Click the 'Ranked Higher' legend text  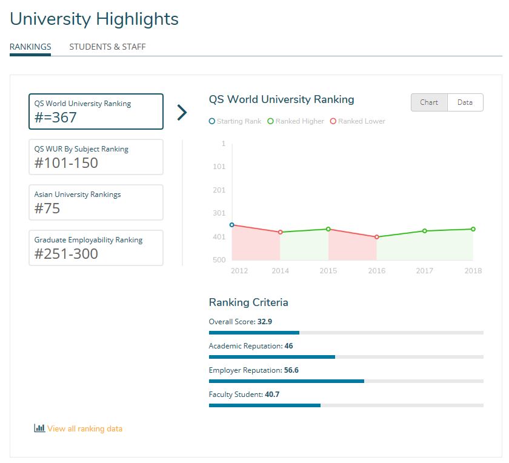click(299, 121)
